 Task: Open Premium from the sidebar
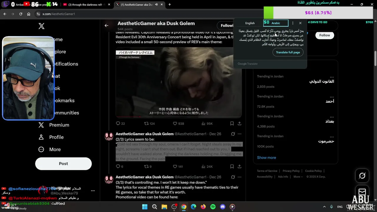[54, 125]
